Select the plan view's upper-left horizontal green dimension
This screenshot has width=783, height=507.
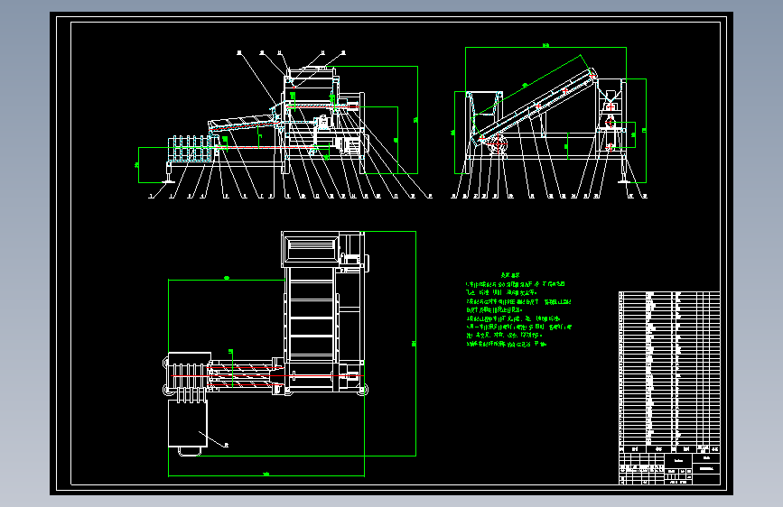coord(226,279)
